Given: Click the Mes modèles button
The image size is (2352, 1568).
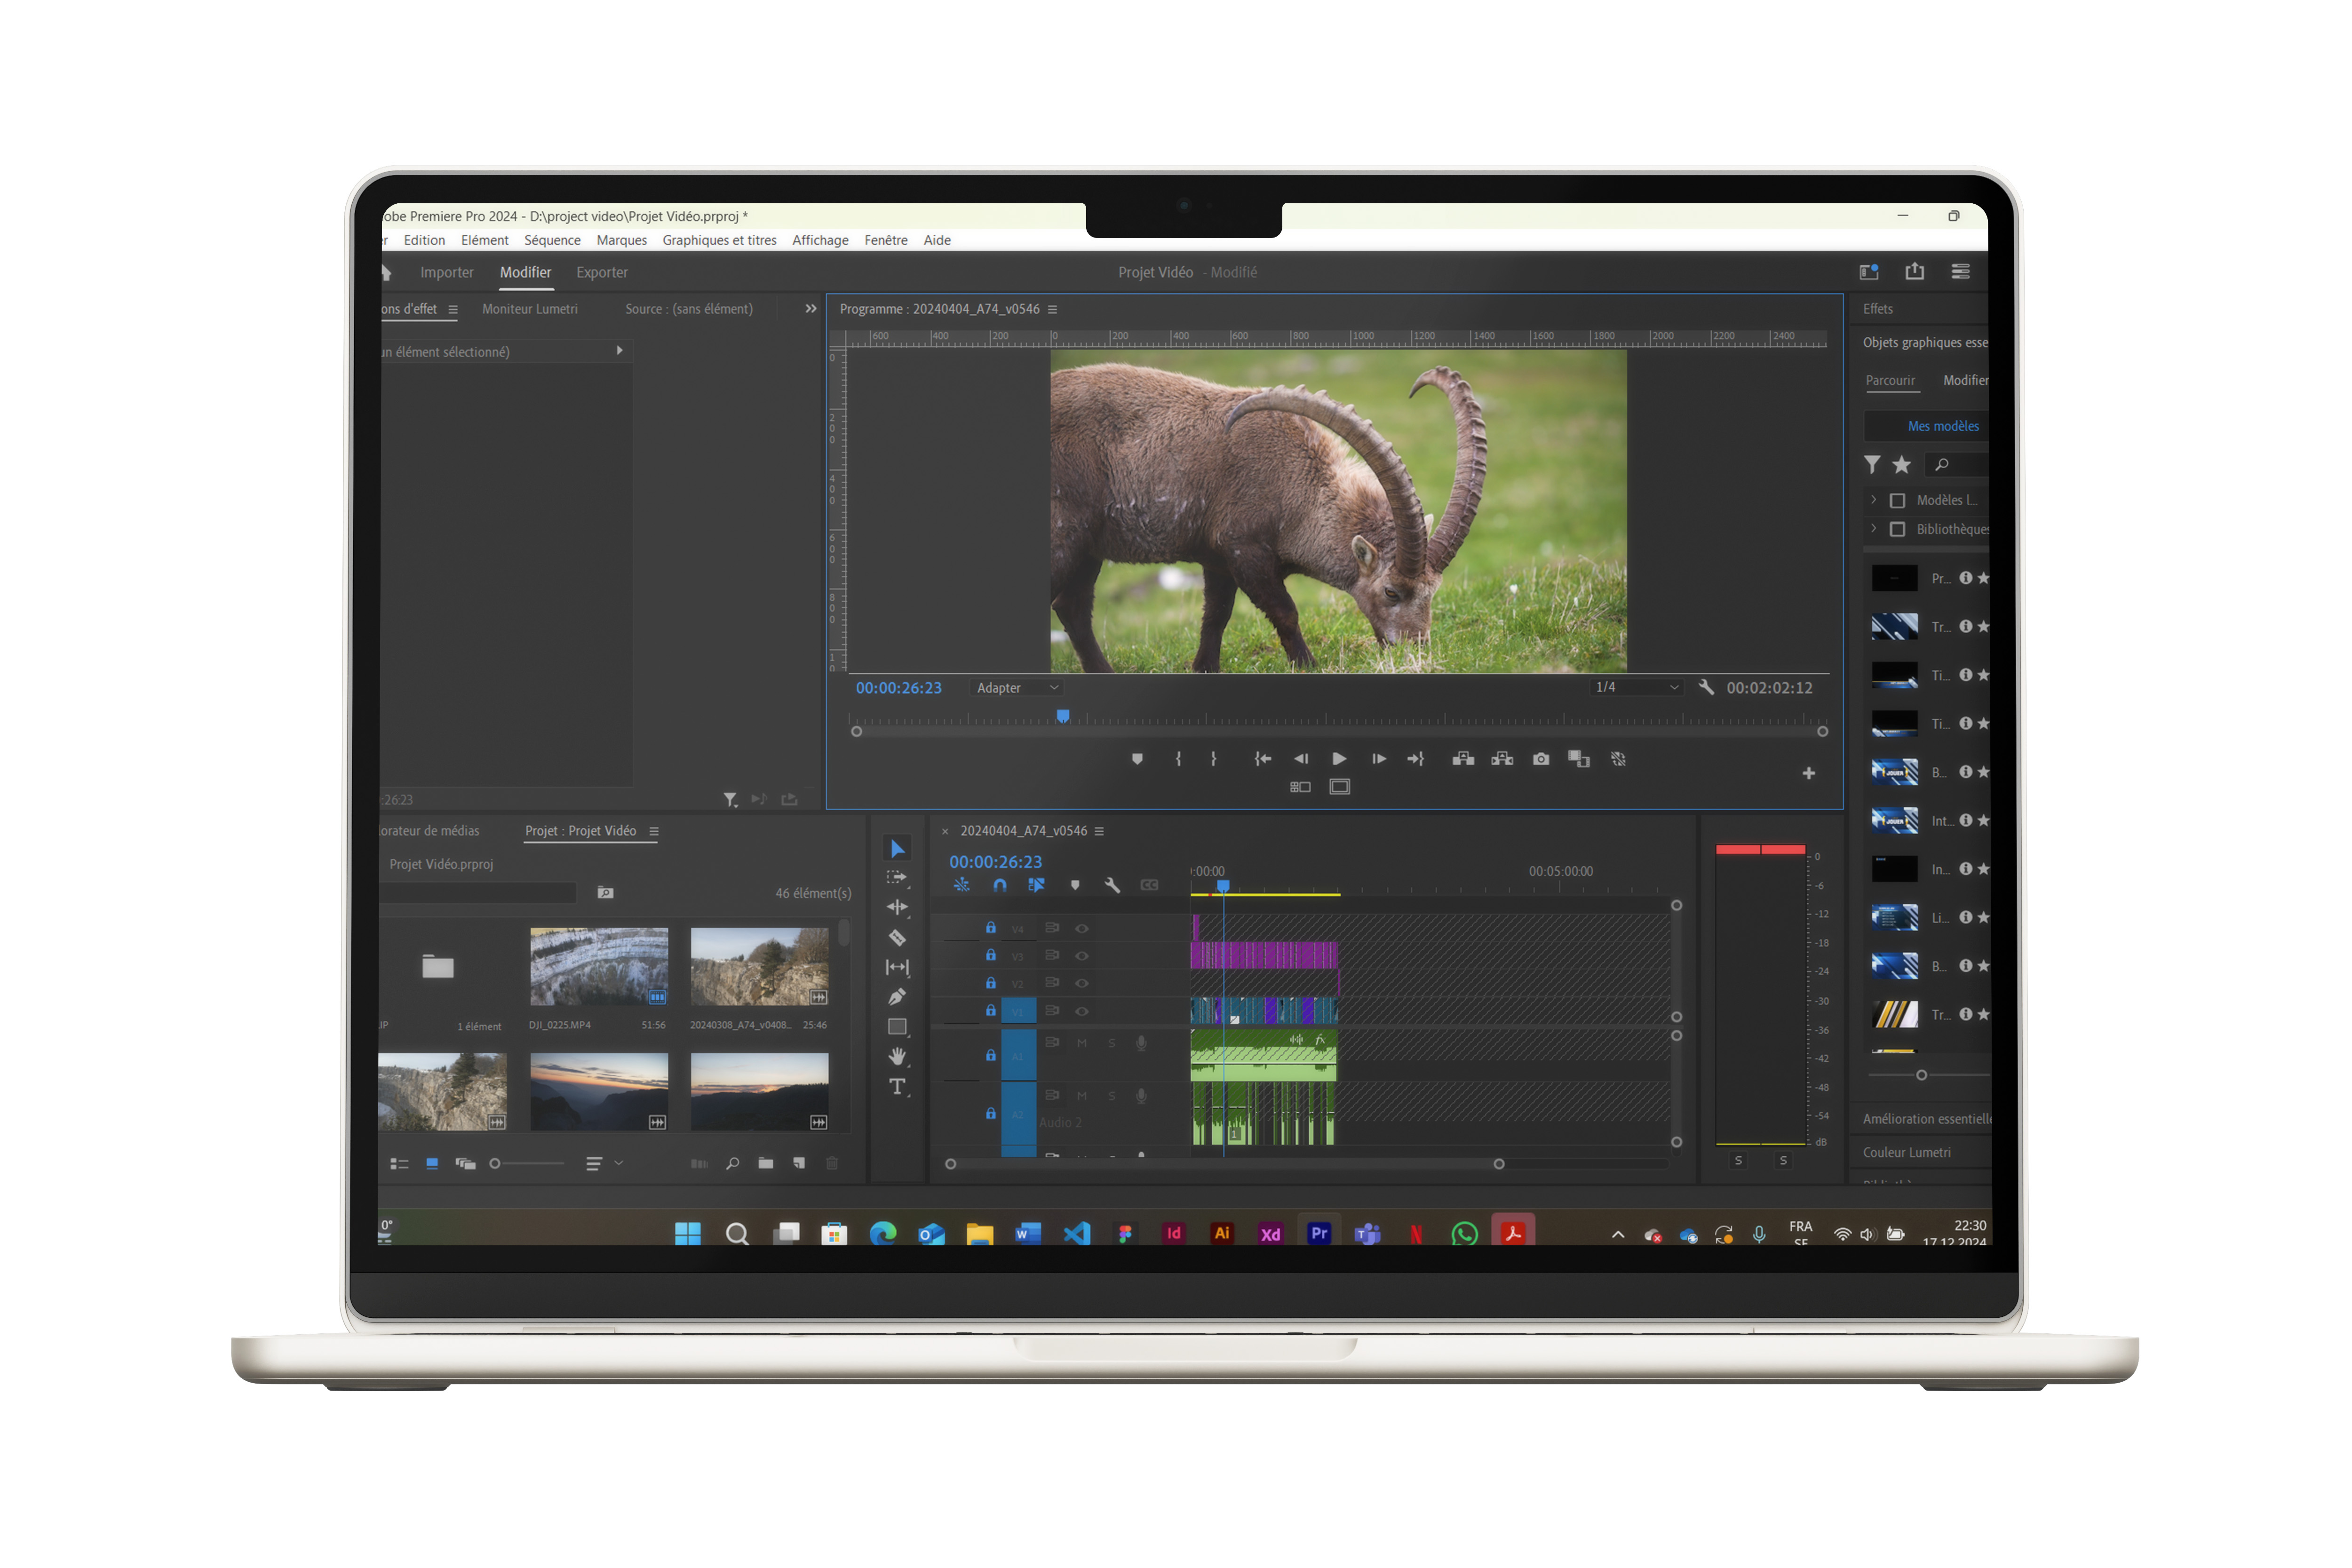Looking at the screenshot, I should [1942, 427].
